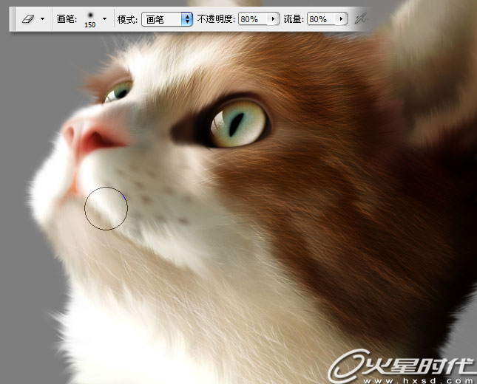Viewport: 477px width, 384px height.
Task: Expand the brush preset picker arrow
Action: (x=104, y=18)
